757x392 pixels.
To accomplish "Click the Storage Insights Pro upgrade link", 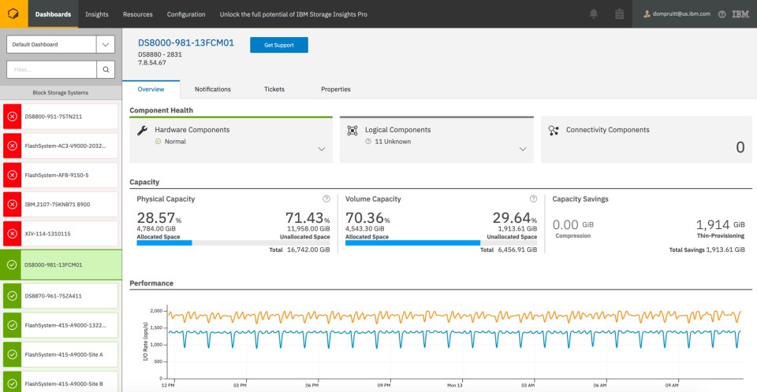I will tap(293, 14).
